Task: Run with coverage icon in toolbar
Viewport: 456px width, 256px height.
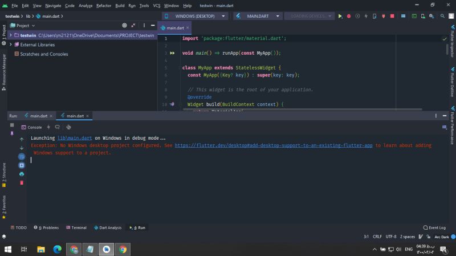Action: coord(357,17)
